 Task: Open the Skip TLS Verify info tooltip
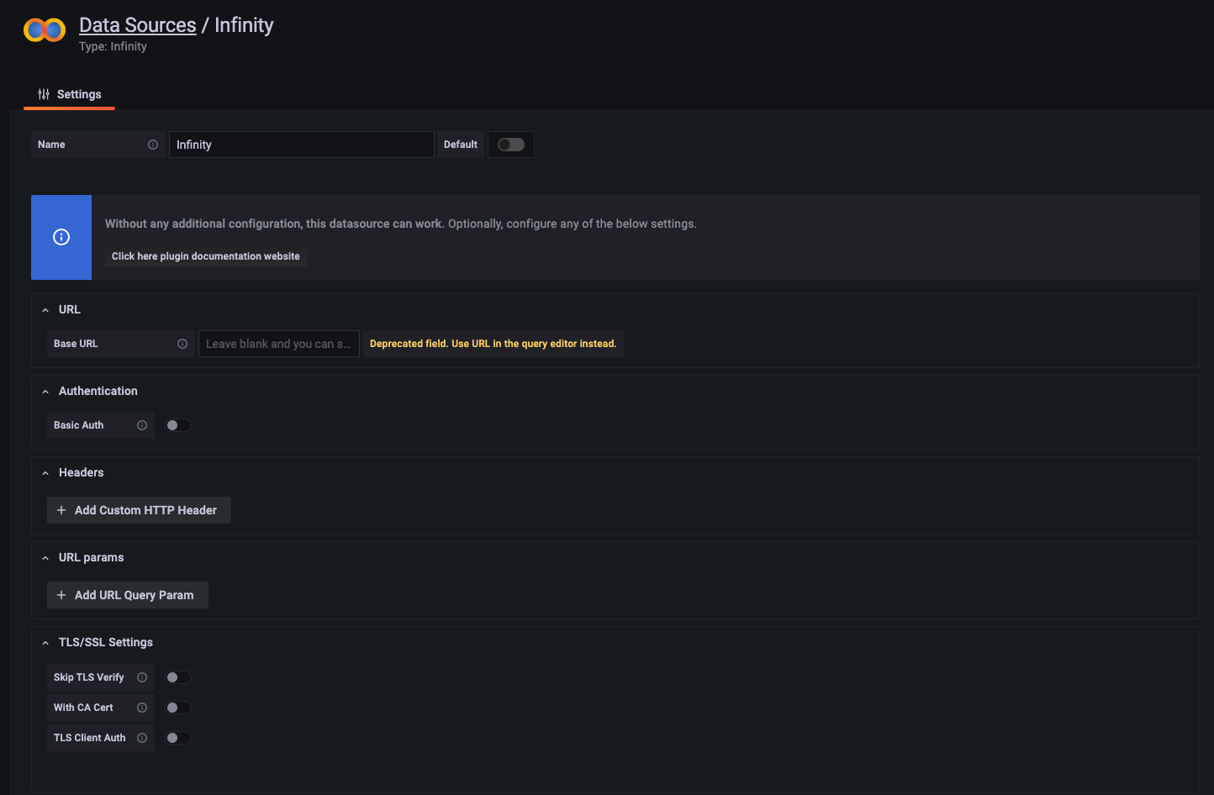coord(142,677)
